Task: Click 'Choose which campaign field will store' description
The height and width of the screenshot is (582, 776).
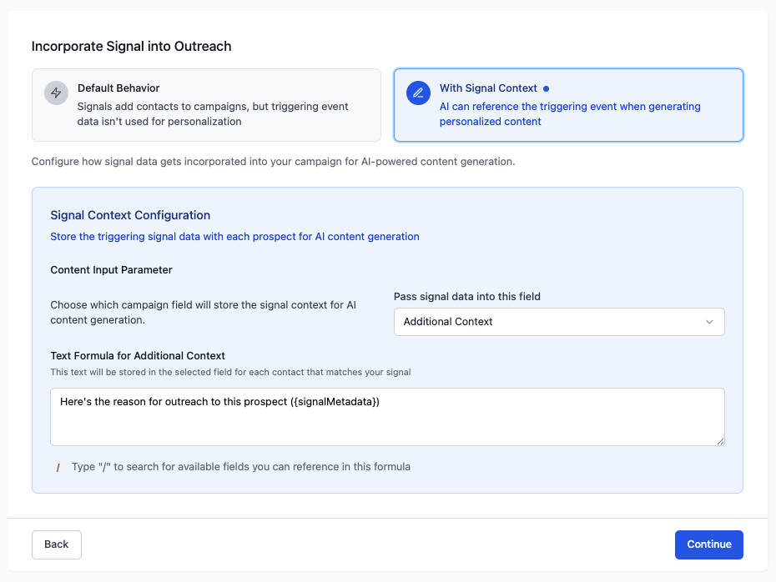Action: (203, 313)
